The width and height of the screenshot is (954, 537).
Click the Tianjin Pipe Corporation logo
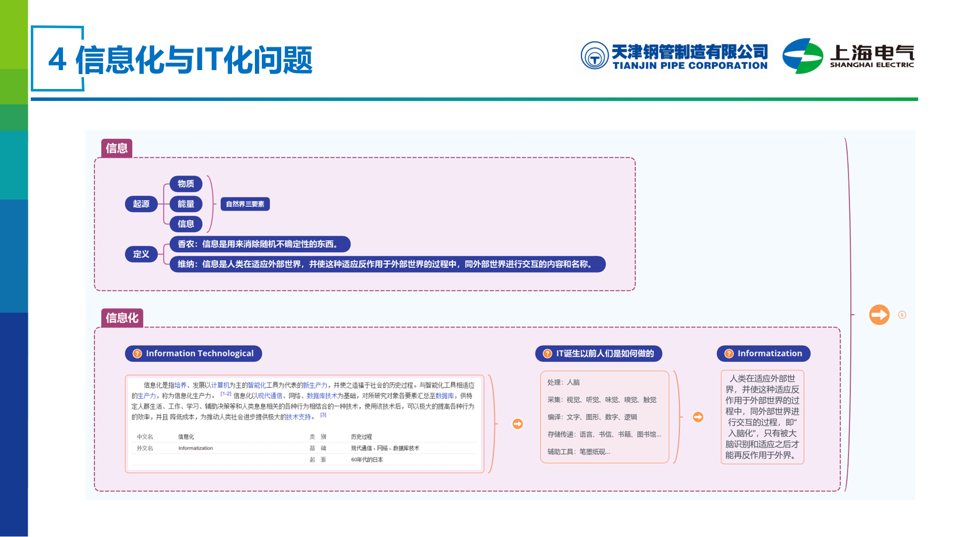point(674,56)
